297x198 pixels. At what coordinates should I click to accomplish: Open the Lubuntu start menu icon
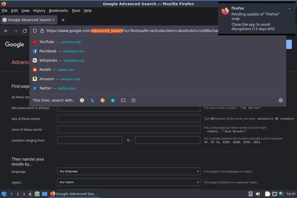(4, 194)
